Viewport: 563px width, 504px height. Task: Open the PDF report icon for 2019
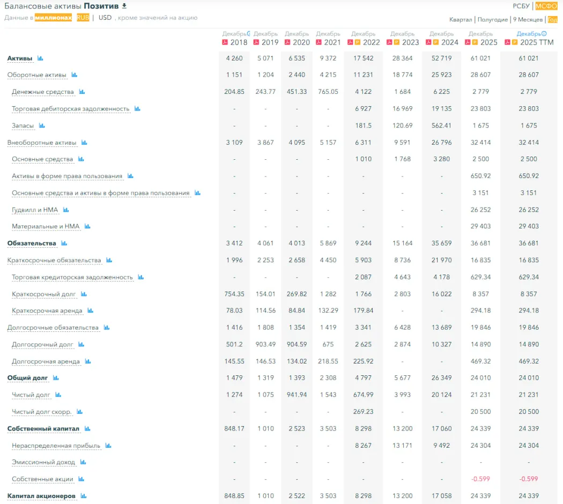256,42
